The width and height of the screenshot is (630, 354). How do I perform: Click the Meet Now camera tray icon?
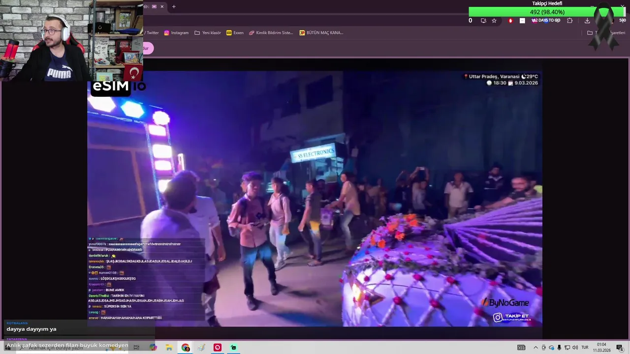pyautogui.click(x=544, y=348)
